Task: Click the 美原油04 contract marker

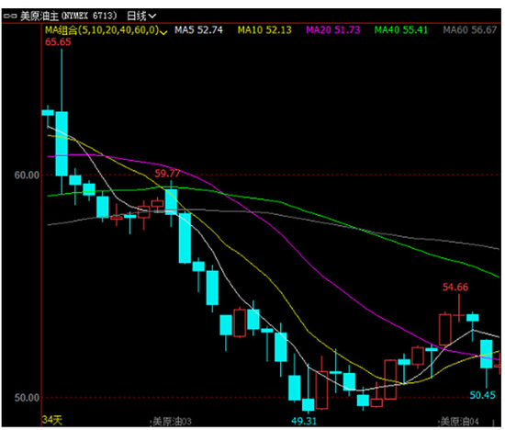Action: coord(459,422)
